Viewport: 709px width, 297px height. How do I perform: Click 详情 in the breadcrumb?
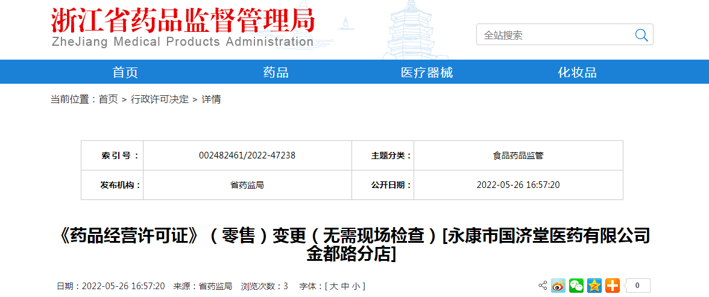tap(211, 99)
